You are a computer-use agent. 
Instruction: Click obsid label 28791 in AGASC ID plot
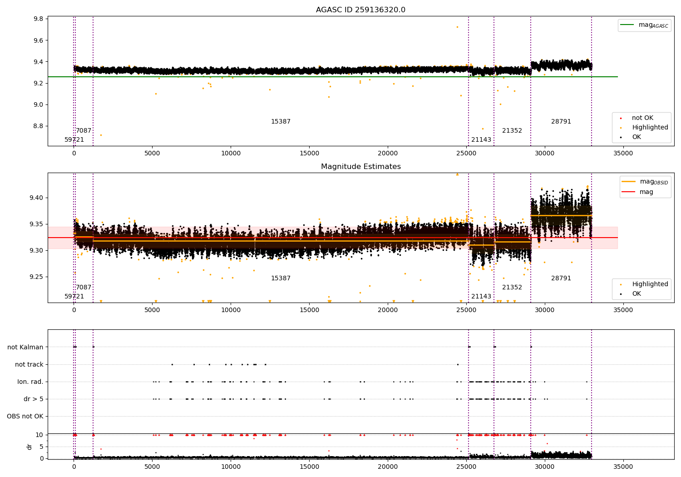pos(561,122)
